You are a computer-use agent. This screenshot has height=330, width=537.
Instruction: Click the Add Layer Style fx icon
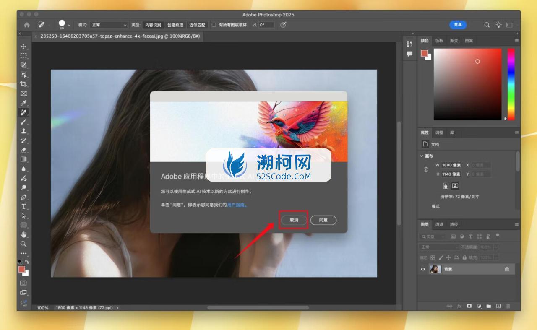459,306
